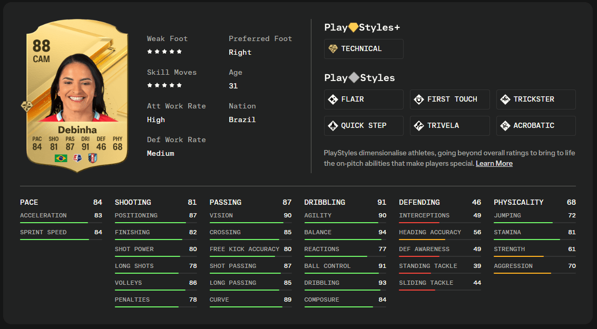Click the Brazil flag on the card
Screen dimensions: 597x329
tap(61, 158)
